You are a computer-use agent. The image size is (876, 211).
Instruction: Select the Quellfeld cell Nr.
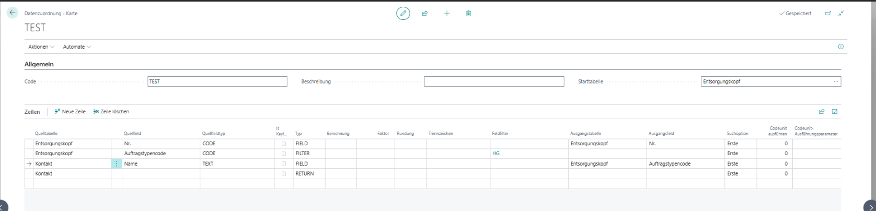(161, 144)
